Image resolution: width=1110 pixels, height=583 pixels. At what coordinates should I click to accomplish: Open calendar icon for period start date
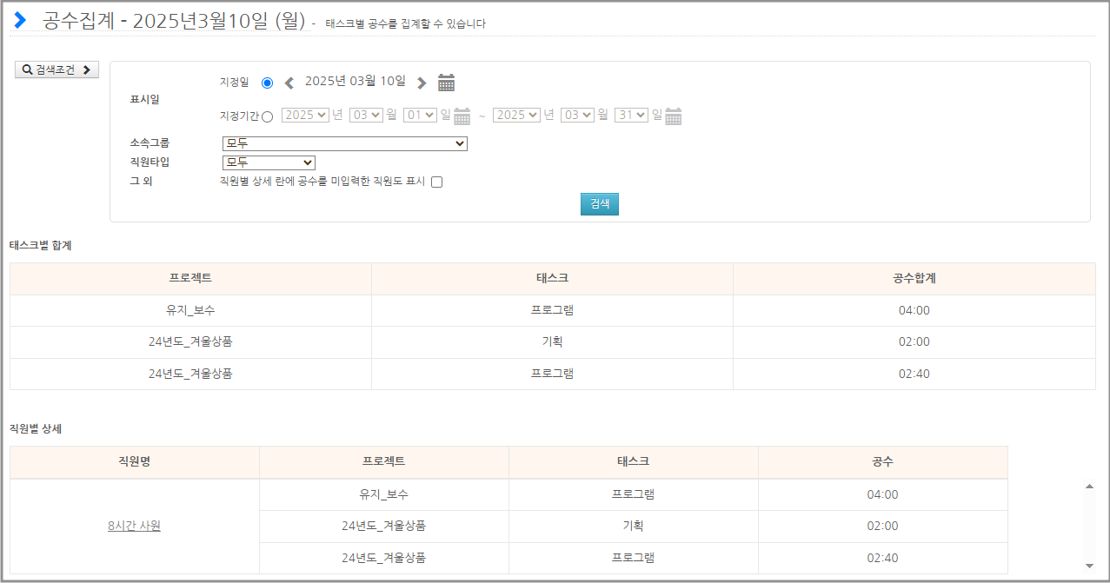point(462,116)
